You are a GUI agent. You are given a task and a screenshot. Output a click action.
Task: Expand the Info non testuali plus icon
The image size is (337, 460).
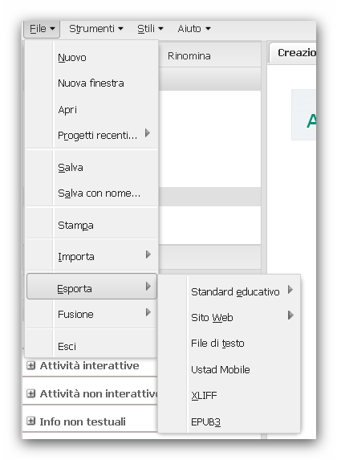point(30,421)
